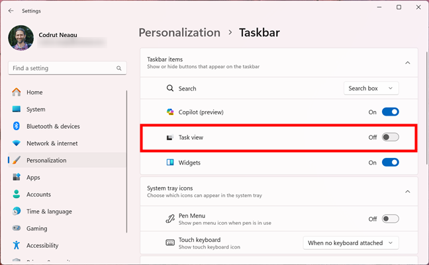429x265 pixels.
Task: Click the Pen Menu icon
Action: tap(170, 219)
